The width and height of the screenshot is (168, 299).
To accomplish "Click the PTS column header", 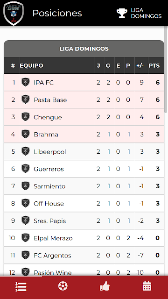I will coord(154,65).
